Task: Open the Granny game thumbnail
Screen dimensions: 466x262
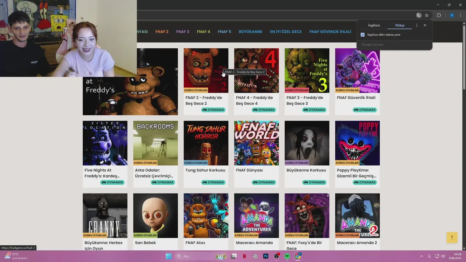Action: point(105,215)
